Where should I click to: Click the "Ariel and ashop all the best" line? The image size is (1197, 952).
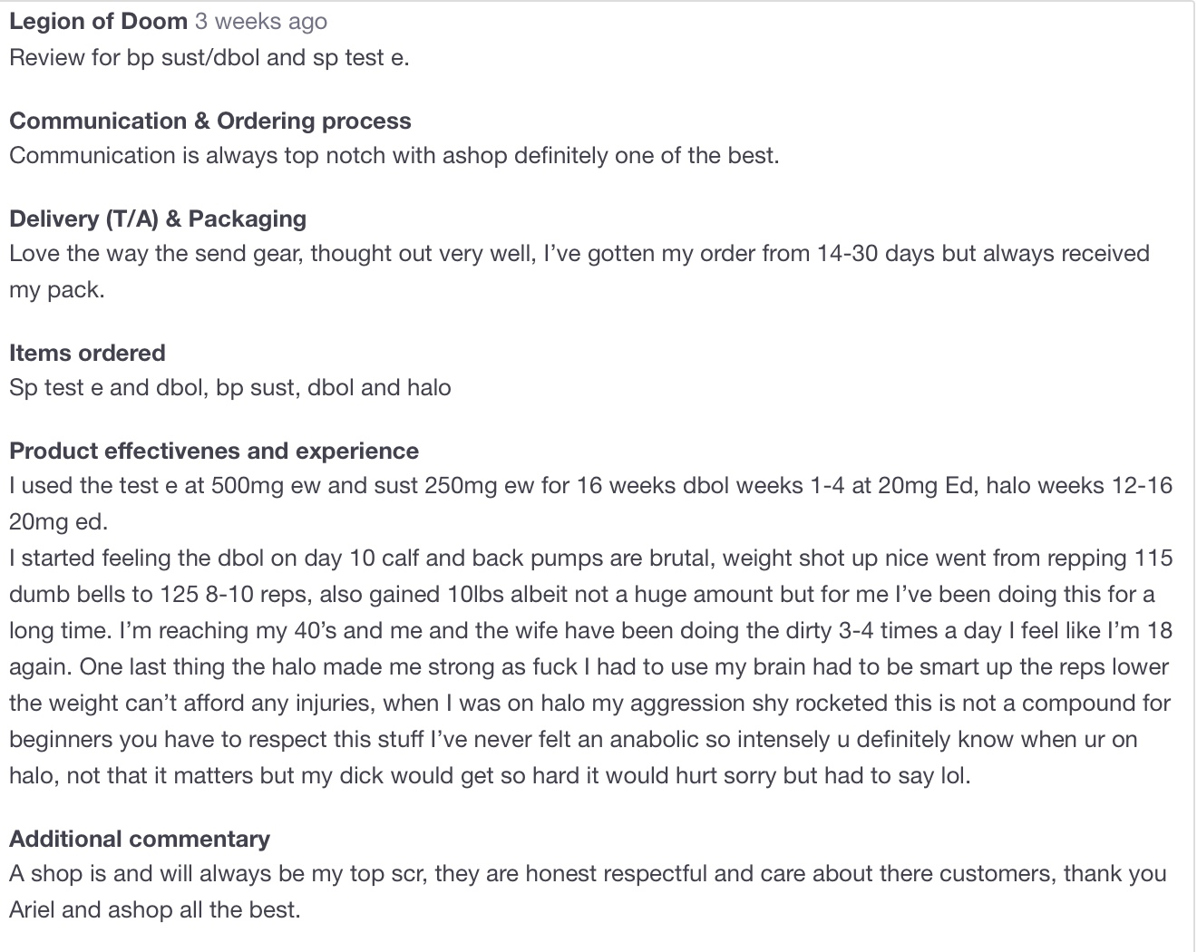(154, 909)
